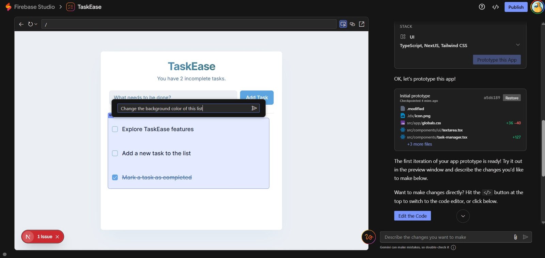Uncheck 'Mark a task as completed' checkbox

[115, 177]
